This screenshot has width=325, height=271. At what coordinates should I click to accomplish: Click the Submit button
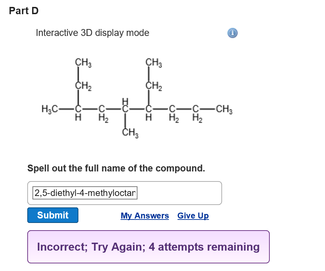(x=53, y=215)
